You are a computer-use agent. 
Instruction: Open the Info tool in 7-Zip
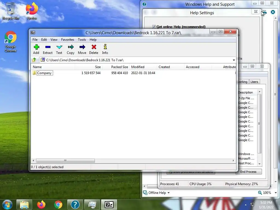tap(105, 49)
